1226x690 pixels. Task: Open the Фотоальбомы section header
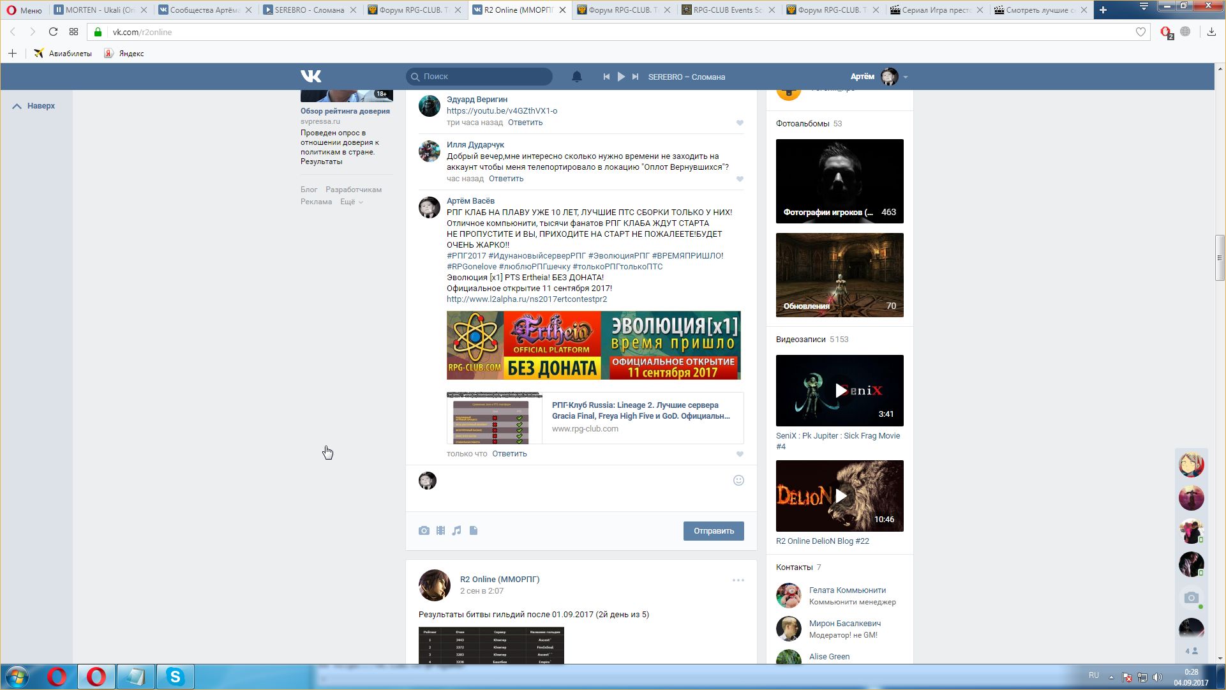[802, 124]
